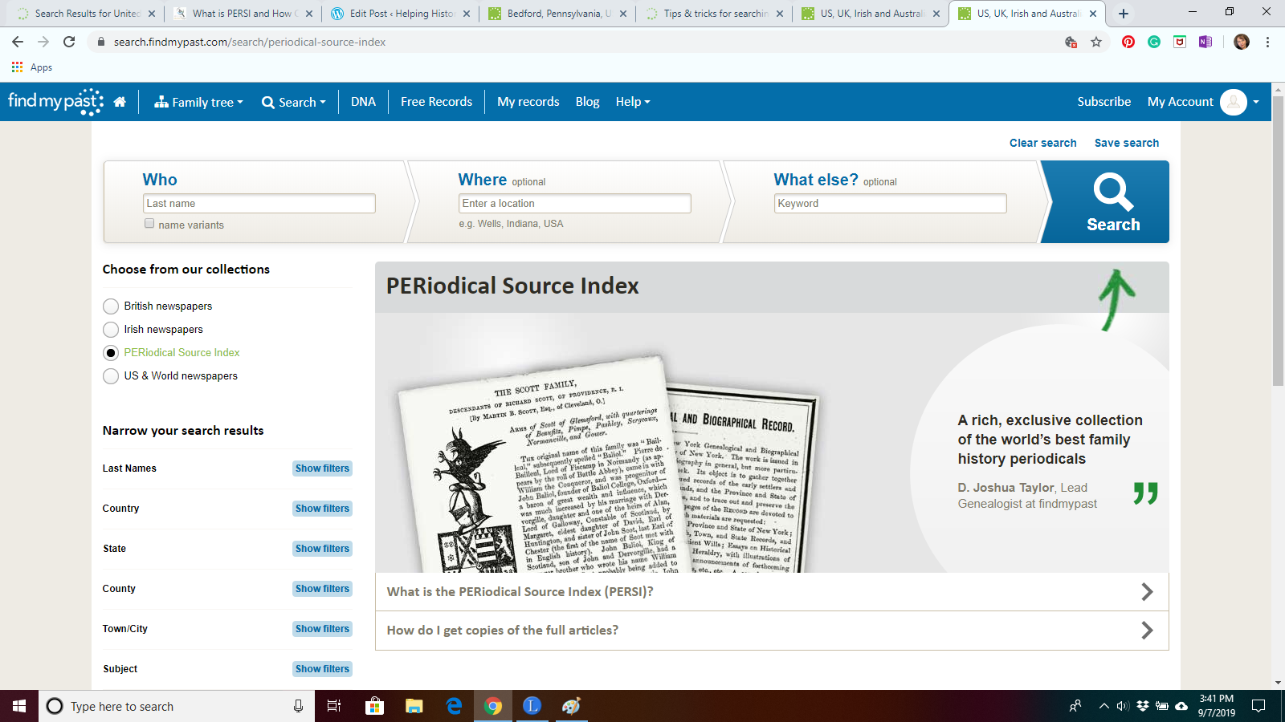Choose the US & World newspapers option
This screenshot has height=722, width=1285.
click(x=111, y=376)
